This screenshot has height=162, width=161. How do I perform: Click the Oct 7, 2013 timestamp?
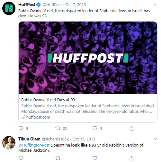click(76, 5)
